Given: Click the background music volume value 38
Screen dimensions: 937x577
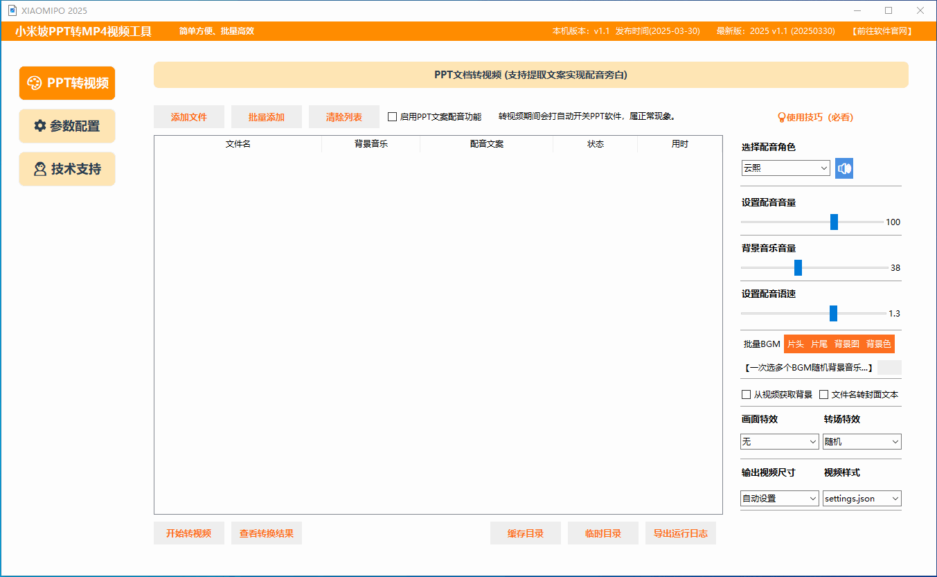Looking at the screenshot, I should (x=895, y=268).
